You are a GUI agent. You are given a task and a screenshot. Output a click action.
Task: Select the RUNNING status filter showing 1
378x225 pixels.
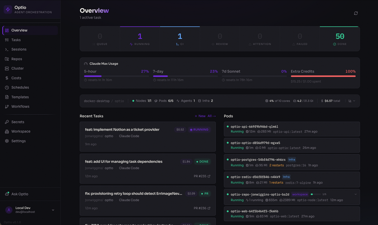pos(140,39)
